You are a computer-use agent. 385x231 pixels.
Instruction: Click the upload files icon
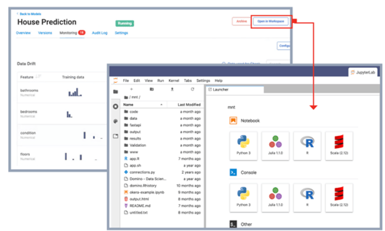click(172, 89)
